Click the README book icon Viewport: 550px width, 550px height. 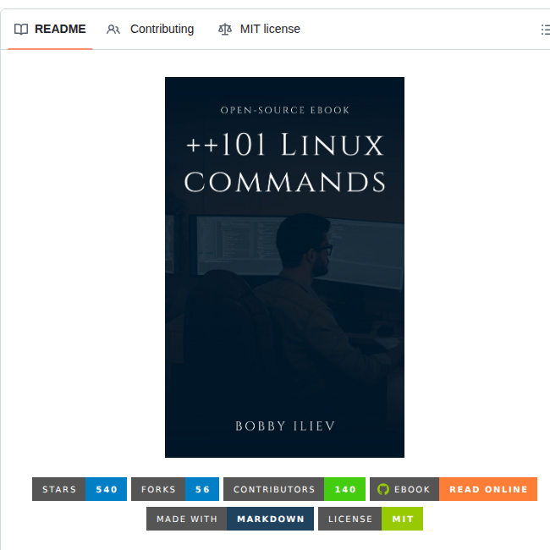(x=21, y=29)
